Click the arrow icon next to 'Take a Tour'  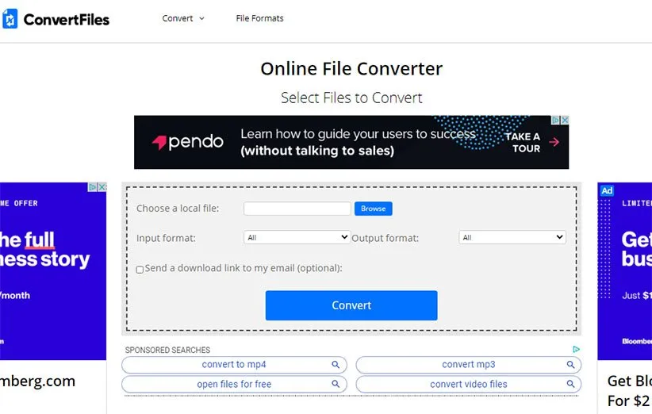pos(554,142)
